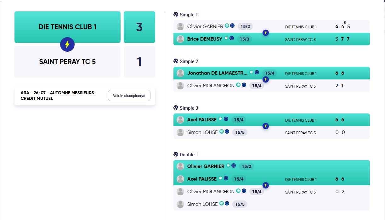Open Olivier MOLANCHON's player name in Simple 2
This screenshot has height=220, width=385.
[211, 85]
